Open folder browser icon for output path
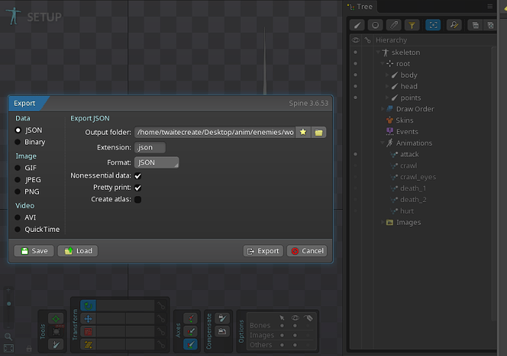Screen dimensions: 507x356 [318, 133]
